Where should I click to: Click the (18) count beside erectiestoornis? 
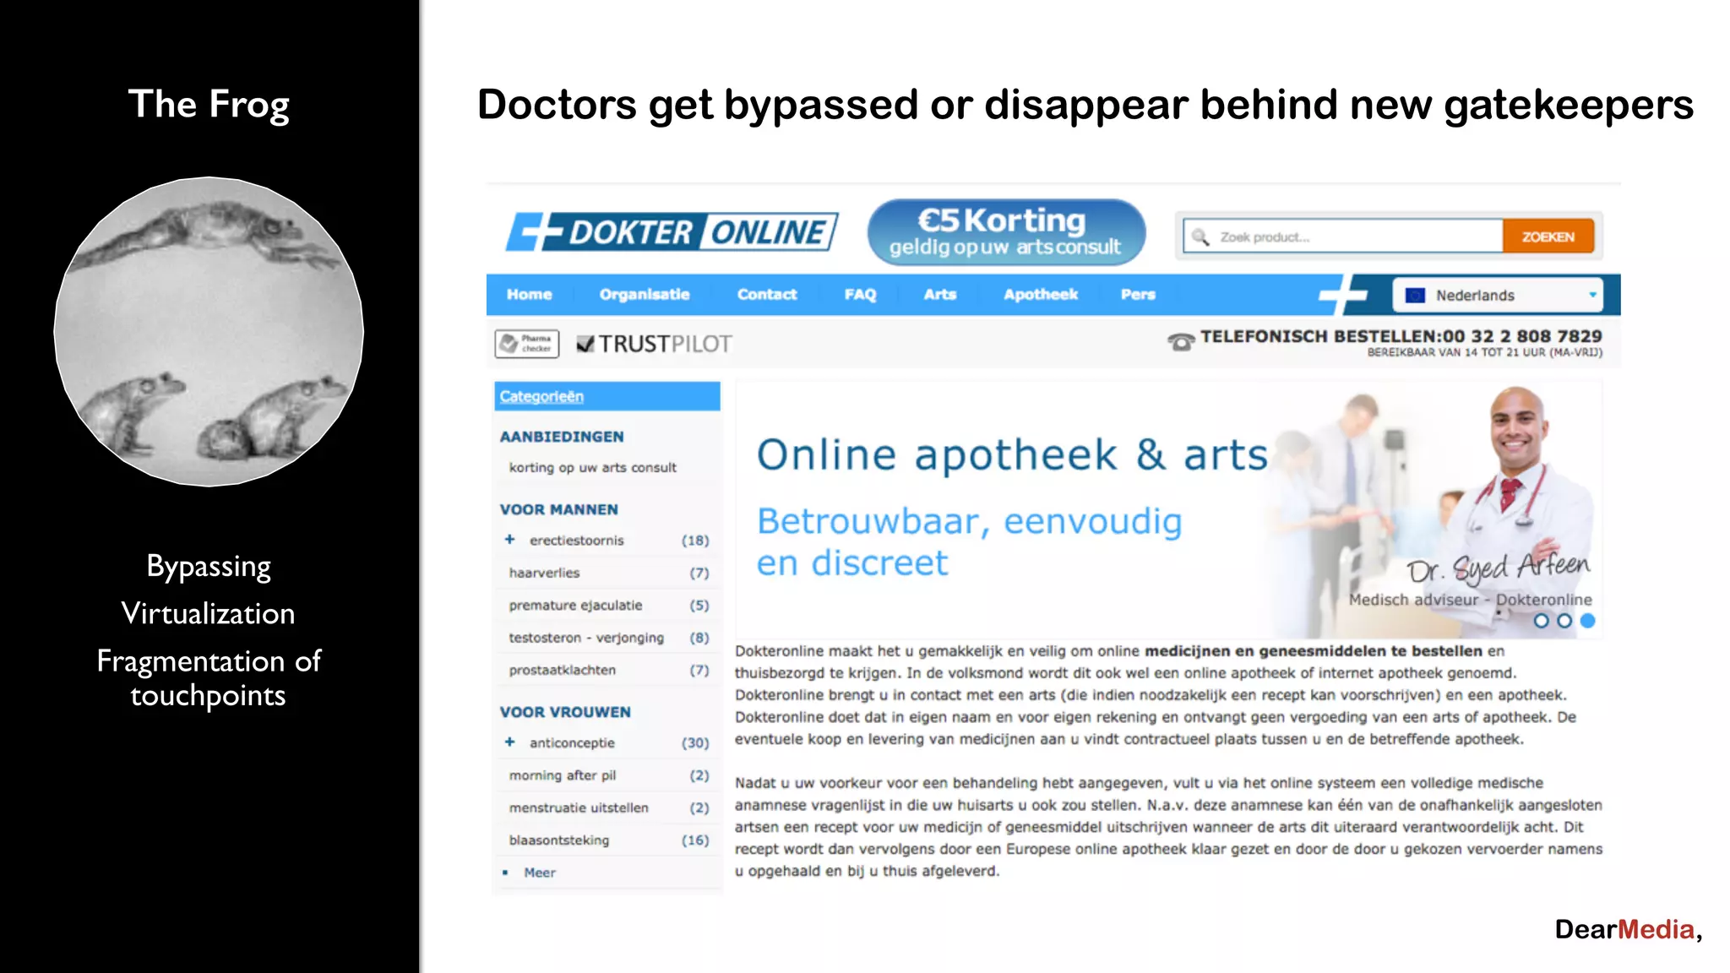[x=695, y=541]
